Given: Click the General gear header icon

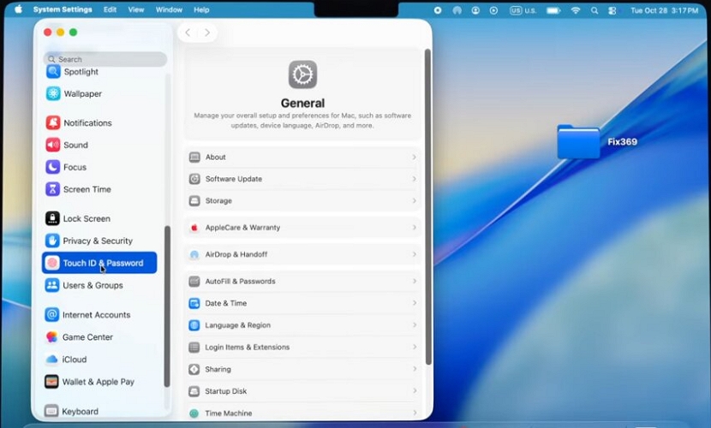Looking at the screenshot, I should pyautogui.click(x=302, y=74).
